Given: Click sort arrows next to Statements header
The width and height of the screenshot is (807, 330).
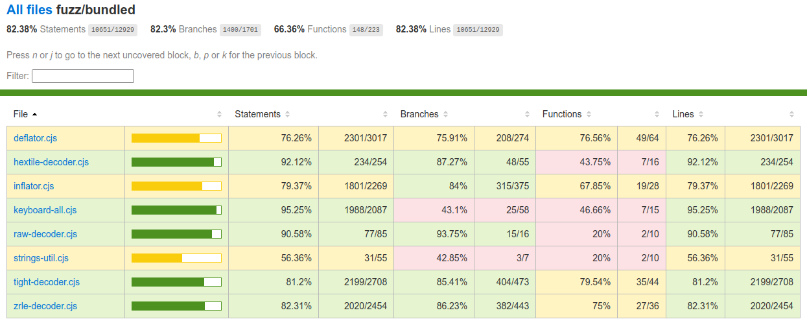Looking at the screenshot, I should pos(287,114).
